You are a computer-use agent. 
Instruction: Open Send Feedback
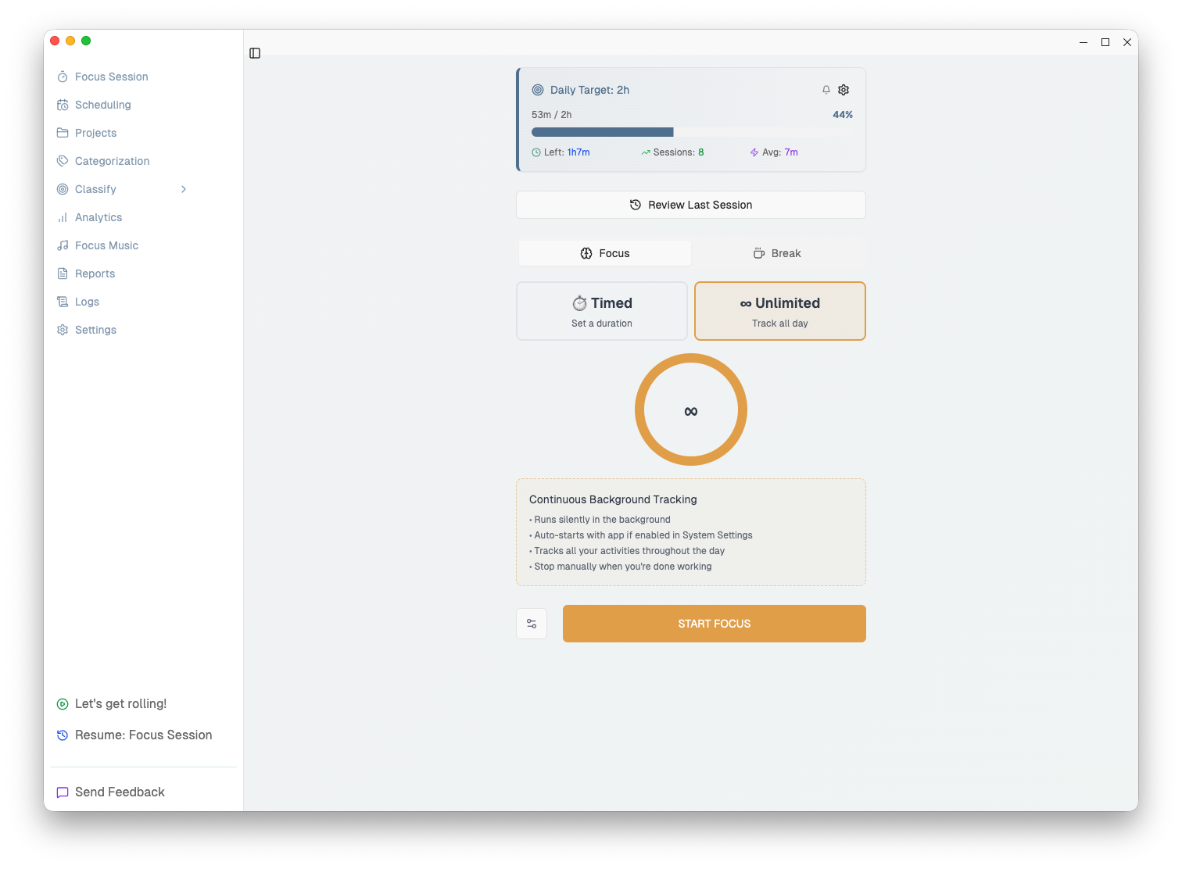(120, 792)
